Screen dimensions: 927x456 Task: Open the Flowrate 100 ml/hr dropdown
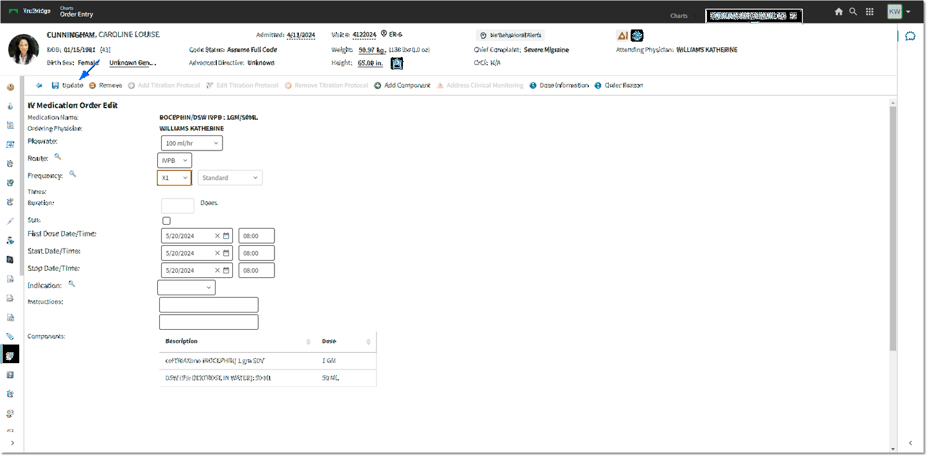(x=192, y=143)
